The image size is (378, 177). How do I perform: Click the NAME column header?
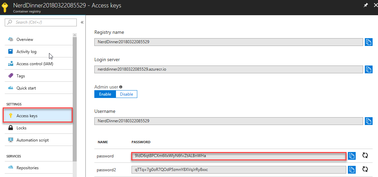(103, 142)
